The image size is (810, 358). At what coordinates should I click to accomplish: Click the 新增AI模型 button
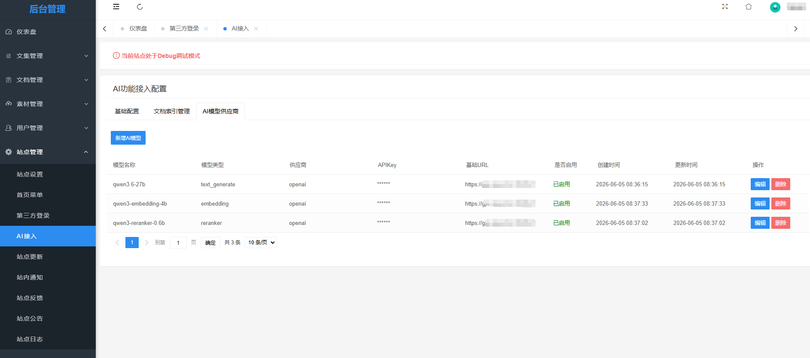(x=128, y=138)
